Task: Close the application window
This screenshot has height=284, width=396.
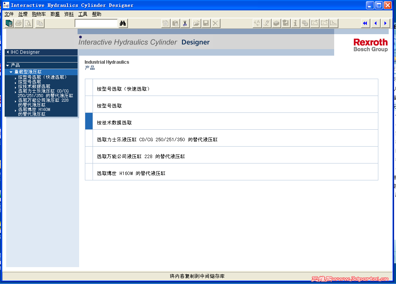Action: click(388, 5)
